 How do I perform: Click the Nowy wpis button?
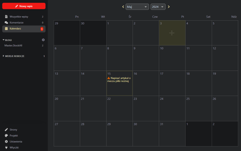pos(24,6)
